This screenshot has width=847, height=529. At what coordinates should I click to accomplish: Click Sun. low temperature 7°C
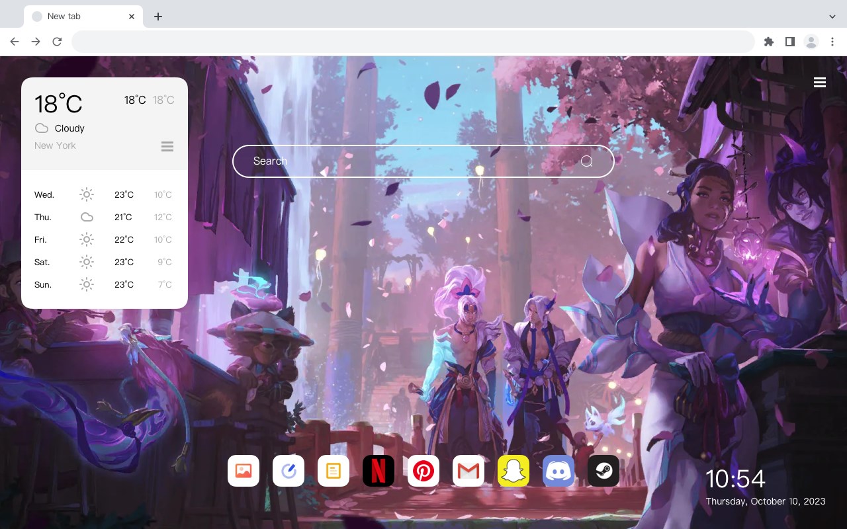(165, 284)
